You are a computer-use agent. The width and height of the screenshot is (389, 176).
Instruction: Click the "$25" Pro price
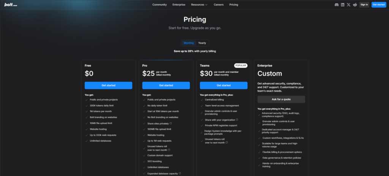pyautogui.click(x=149, y=73)
